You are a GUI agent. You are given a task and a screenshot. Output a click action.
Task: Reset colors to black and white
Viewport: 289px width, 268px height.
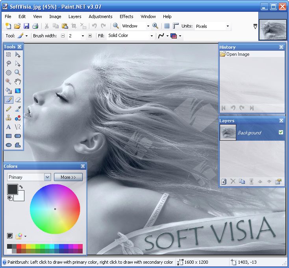click(x=10, y=198)
